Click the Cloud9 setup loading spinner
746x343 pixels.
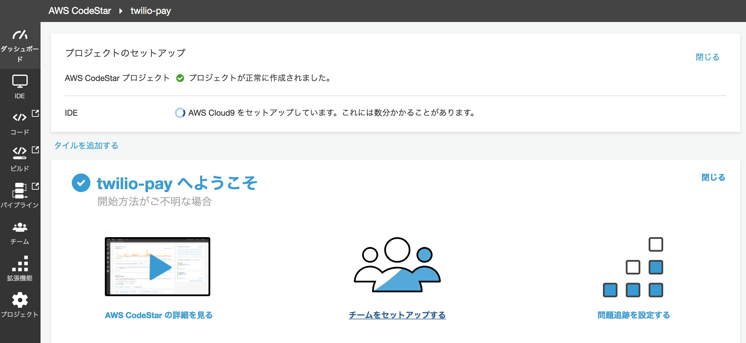[180, 113]
